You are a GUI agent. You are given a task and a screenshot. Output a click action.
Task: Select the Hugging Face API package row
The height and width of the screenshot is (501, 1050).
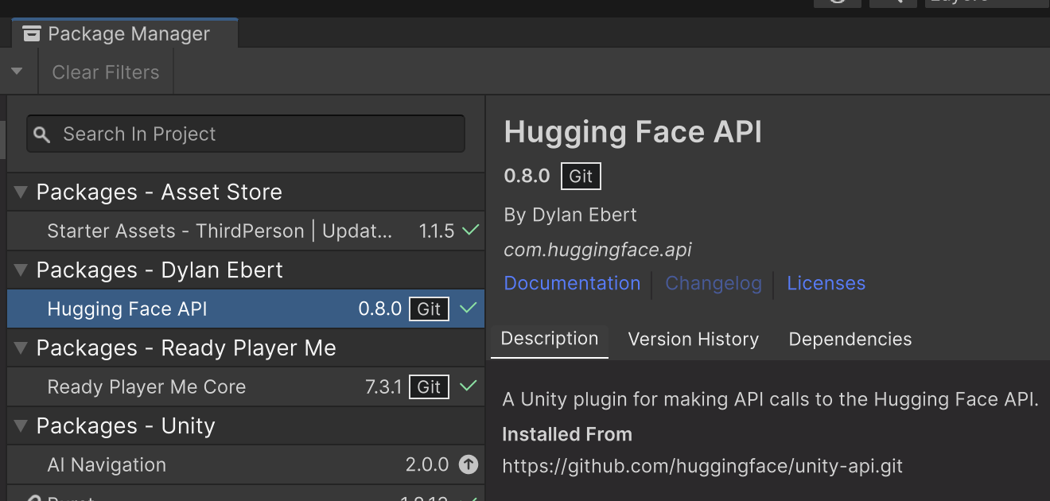pyautogui.click(x=246, y=309)
